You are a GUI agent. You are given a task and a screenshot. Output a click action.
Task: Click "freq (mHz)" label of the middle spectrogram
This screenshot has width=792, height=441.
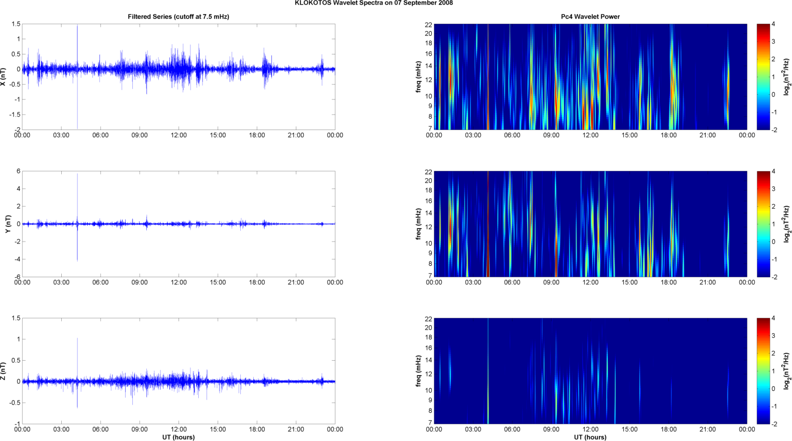click(x=418, y=224)
